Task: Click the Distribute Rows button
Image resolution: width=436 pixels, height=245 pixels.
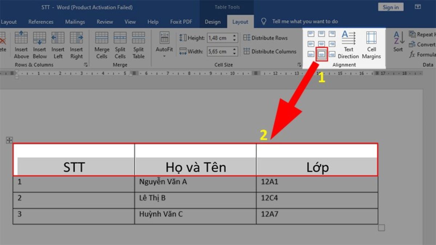Action: tap(266, 38)
